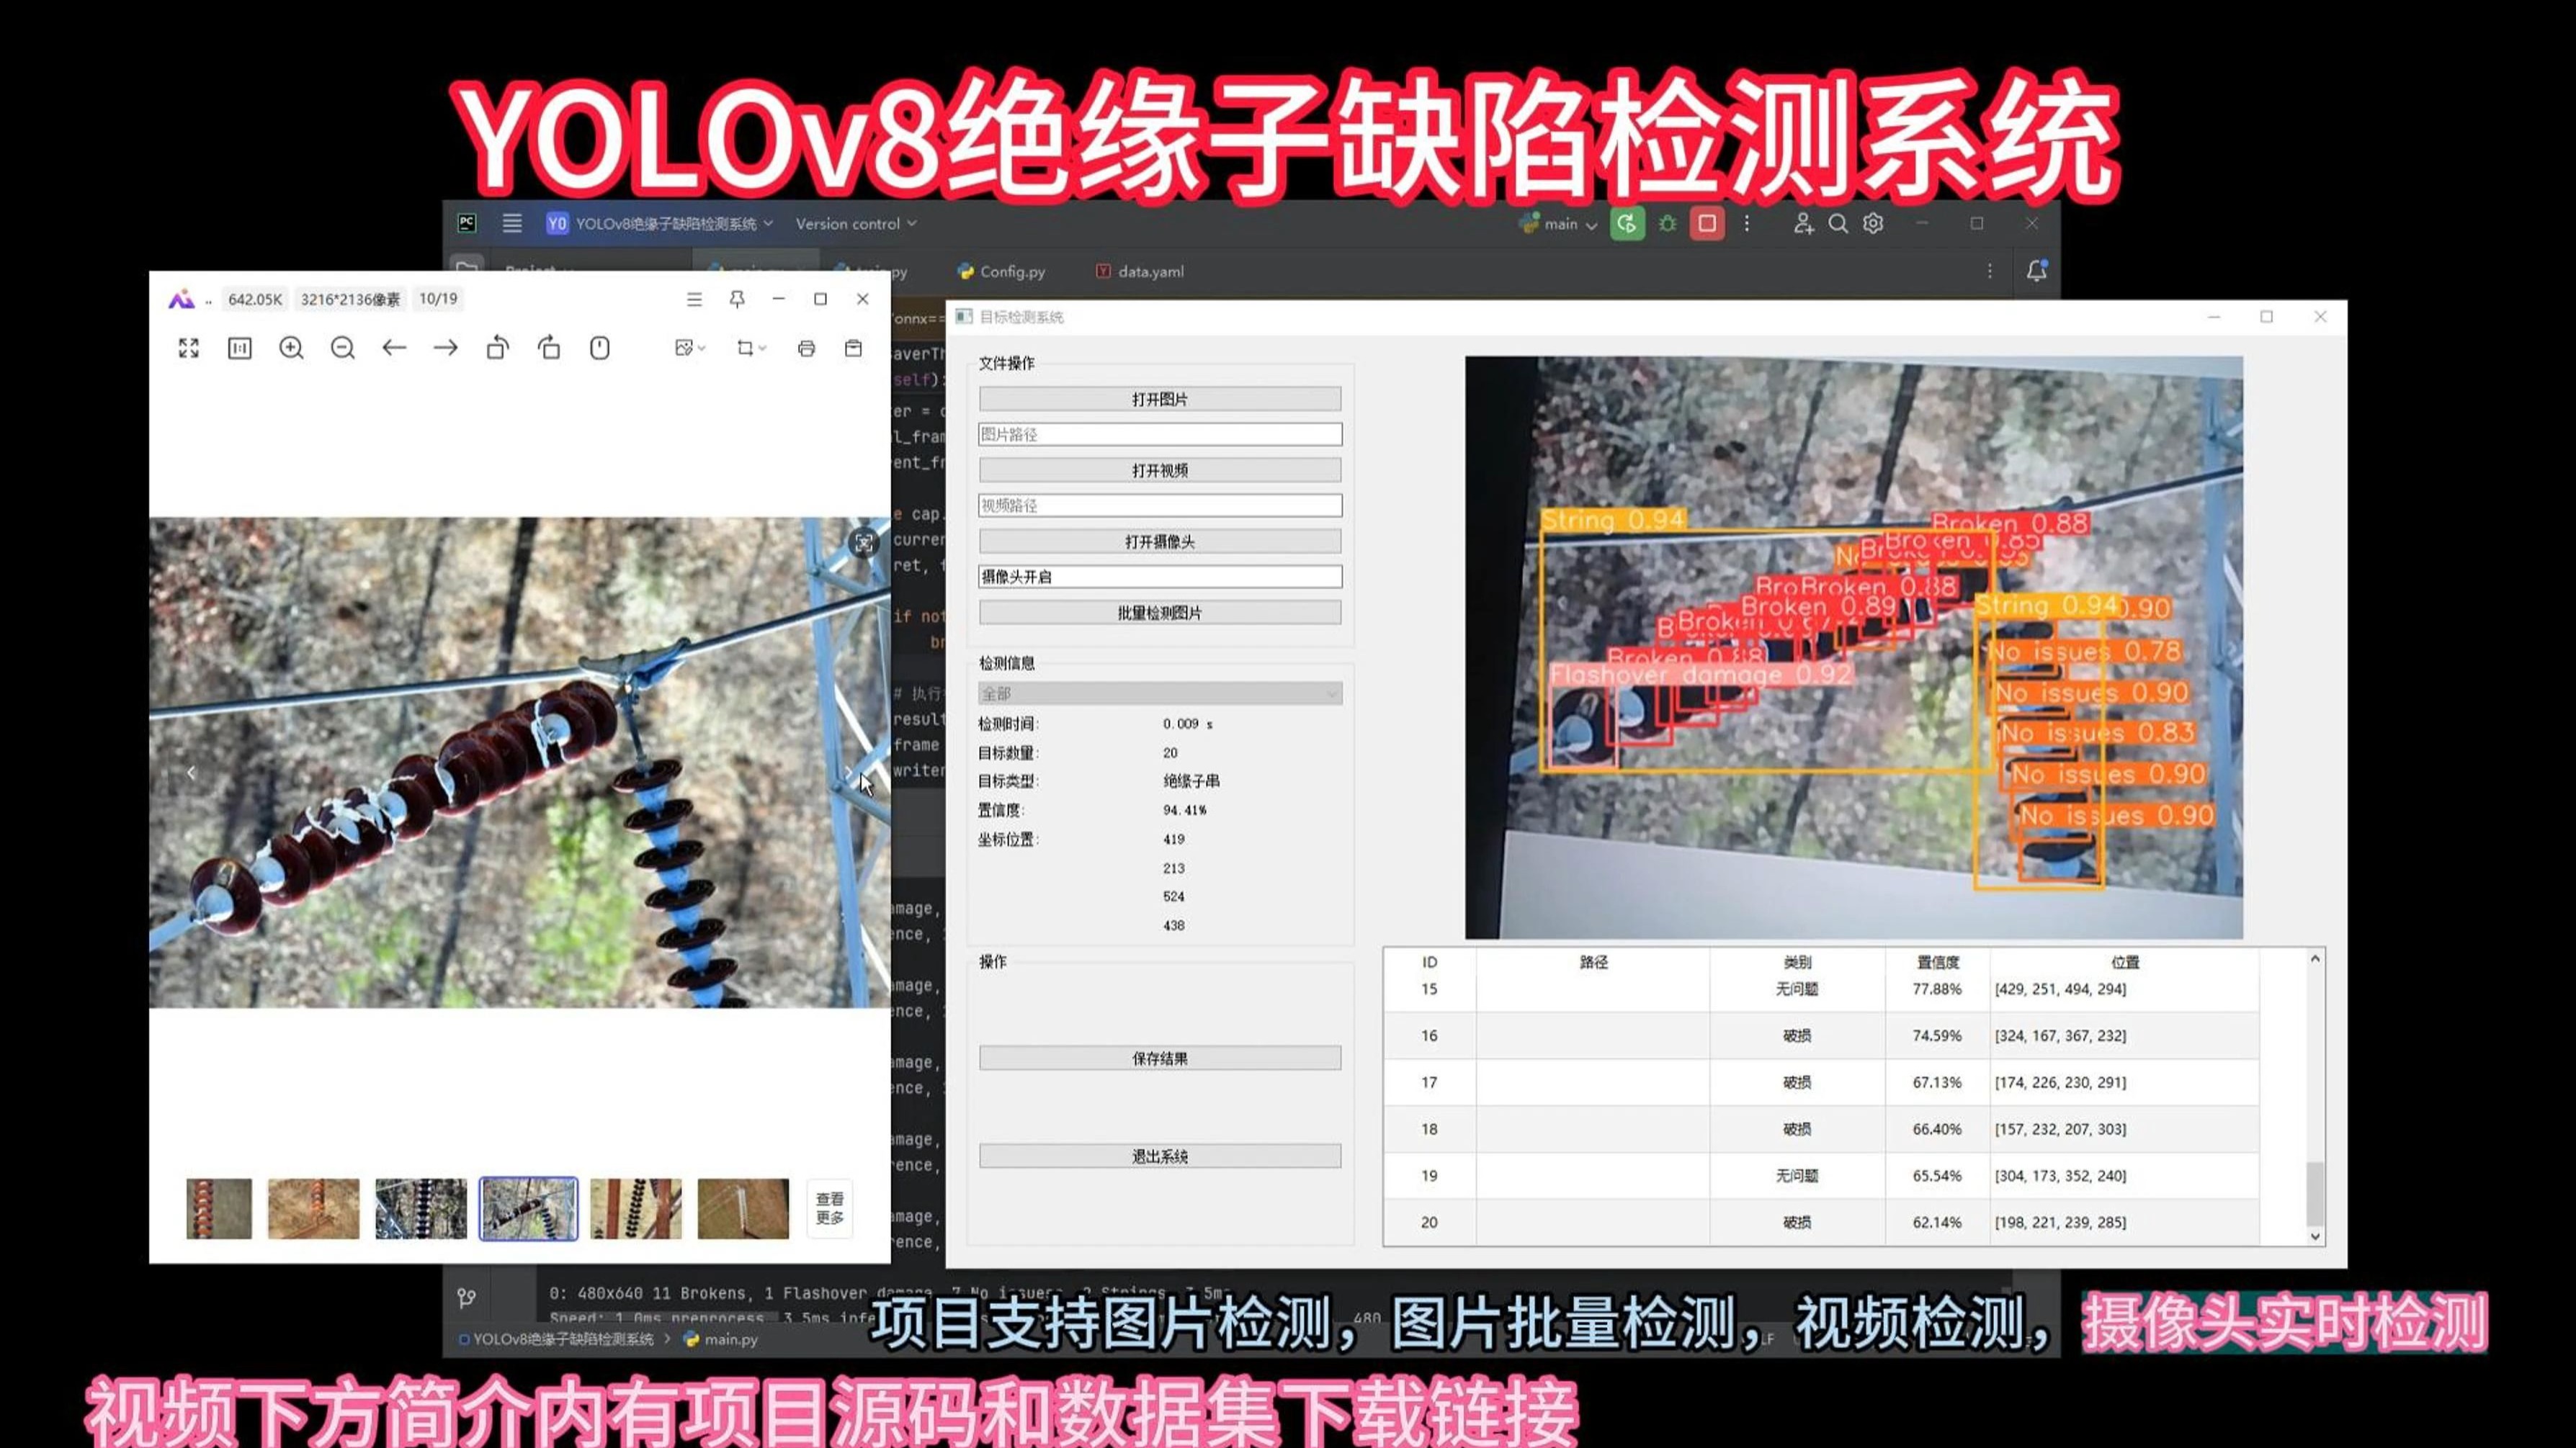
Task: Zoom in on the insulator photo
Action: point(291,348)
